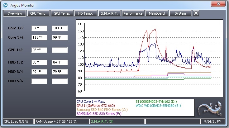
Task: Show the Performance tab
Action: tap(133, 13)
